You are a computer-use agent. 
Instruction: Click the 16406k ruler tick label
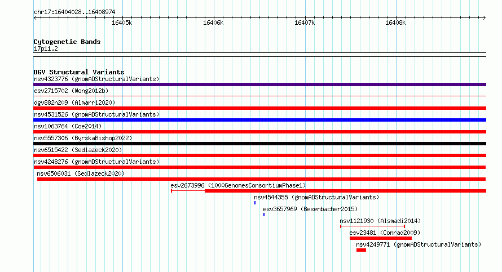point(213,23)
